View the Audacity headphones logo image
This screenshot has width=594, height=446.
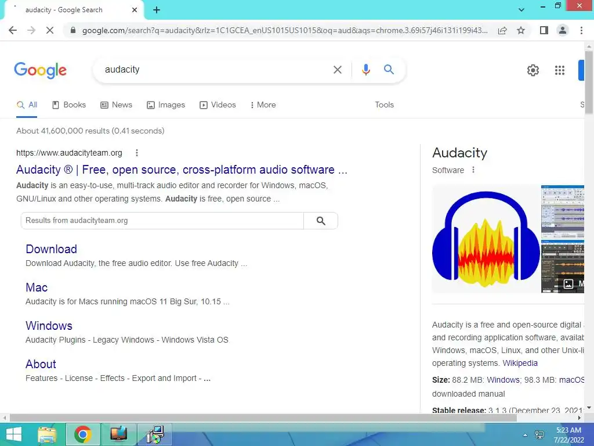(486, 239)
